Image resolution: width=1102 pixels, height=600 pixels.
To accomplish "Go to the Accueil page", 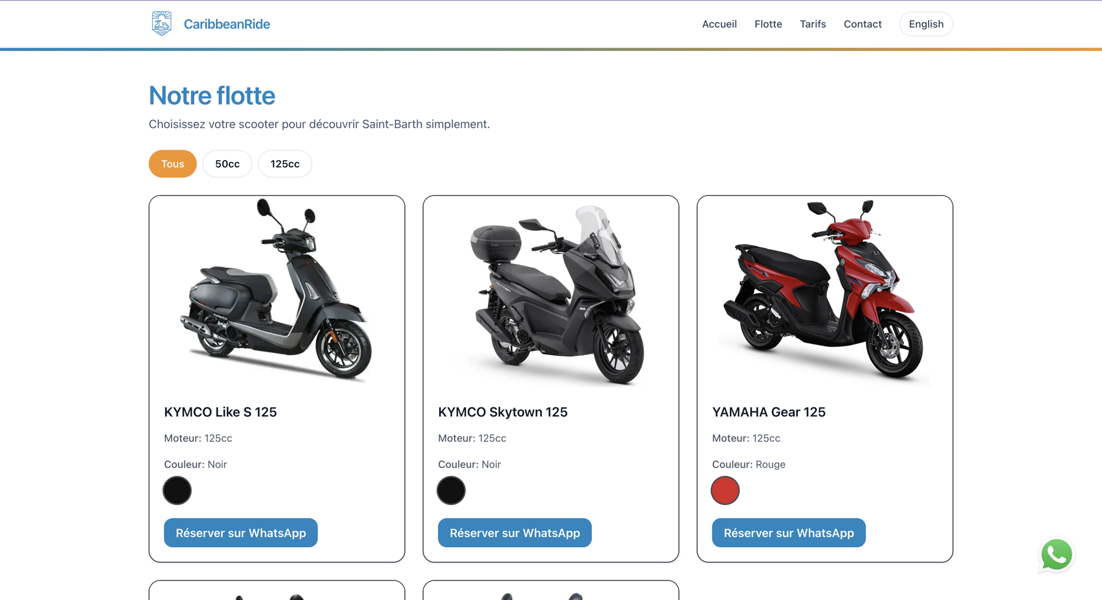I will click(719, 24).
